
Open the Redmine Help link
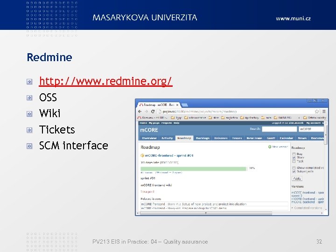pyautogui.click(x=176, y=123)
